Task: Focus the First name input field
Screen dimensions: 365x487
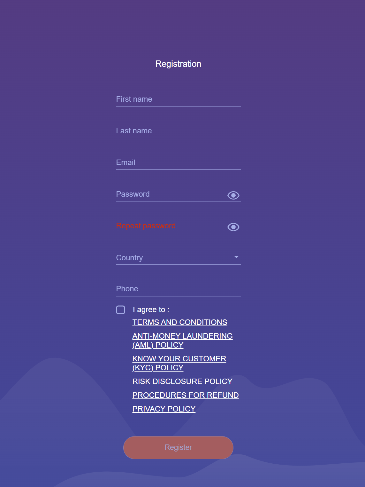Action: (x=178, y=99)
